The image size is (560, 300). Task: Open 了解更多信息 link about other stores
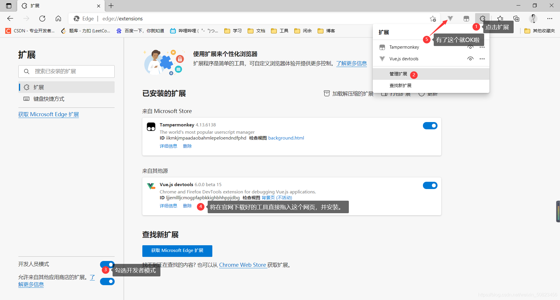pos(31,285)
